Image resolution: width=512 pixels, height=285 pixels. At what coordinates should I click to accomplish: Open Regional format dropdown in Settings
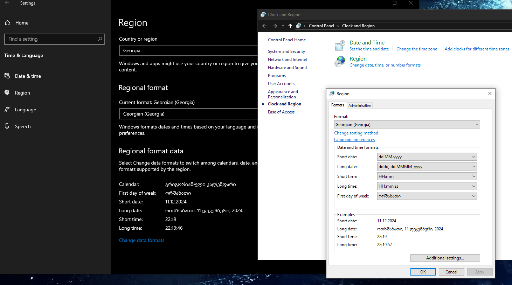tap(188, 114)
